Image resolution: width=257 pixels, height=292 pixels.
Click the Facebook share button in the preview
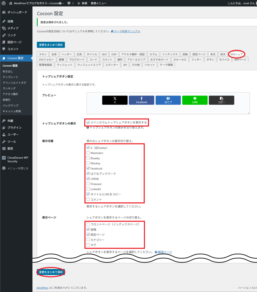click(141, 100)
